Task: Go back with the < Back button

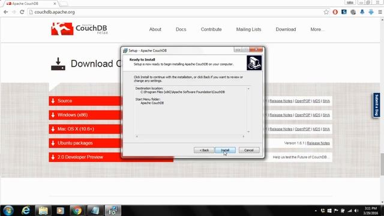Action: (x=204, y=150)
